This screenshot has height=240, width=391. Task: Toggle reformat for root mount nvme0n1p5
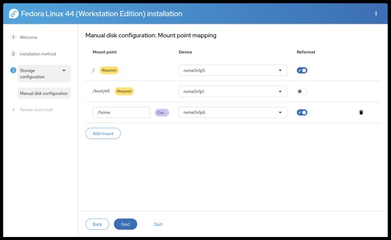(x=302, y=70)
